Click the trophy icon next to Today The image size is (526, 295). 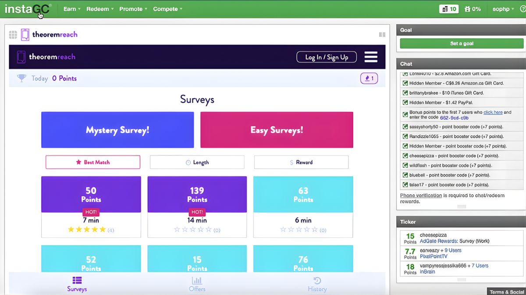pyautogui.click(x=21, y=78)
